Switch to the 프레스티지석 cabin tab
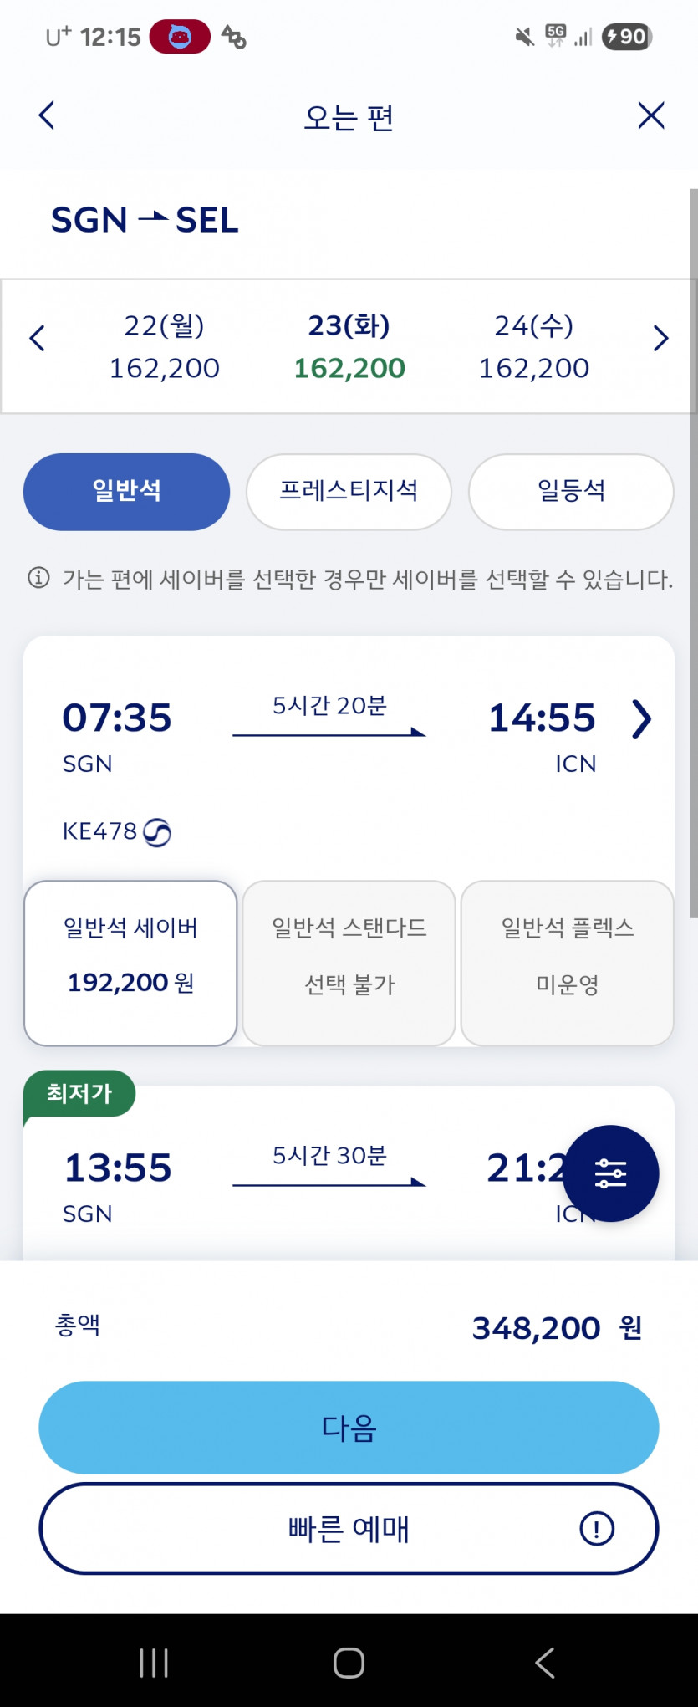The height and width of the screenshot is (1707, 698). point(349,491)
